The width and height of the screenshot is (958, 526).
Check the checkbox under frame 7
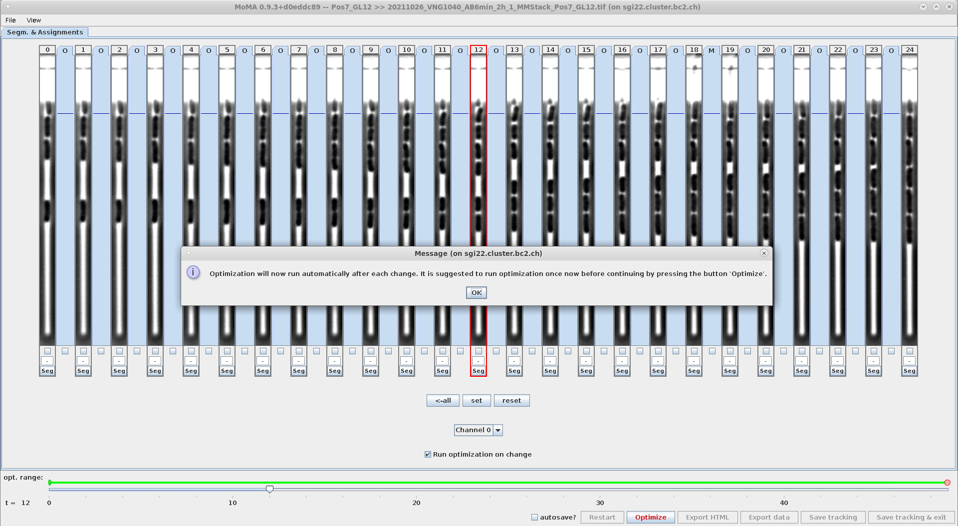[x=299, y=351]
